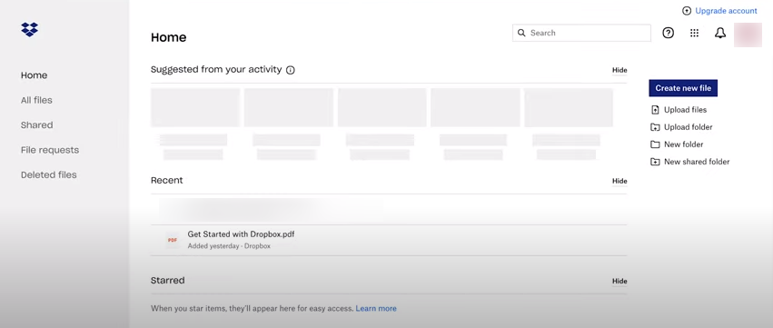Click the New folder icon

[655, 144]
